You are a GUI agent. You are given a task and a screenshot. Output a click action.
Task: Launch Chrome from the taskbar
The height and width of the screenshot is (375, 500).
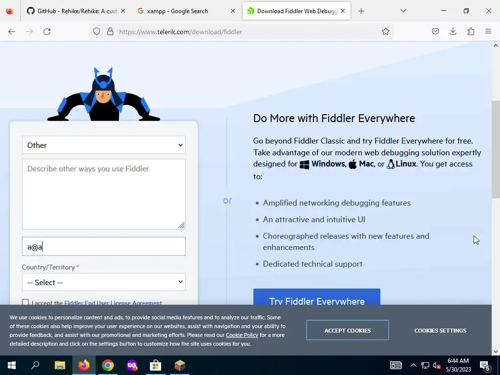coord(108,365)
